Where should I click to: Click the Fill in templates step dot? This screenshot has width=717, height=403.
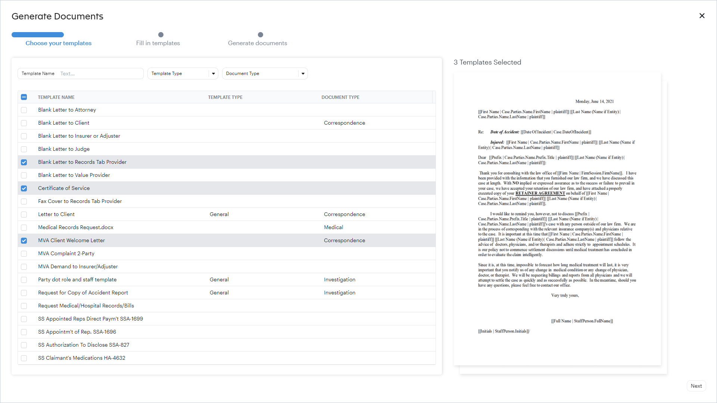tap(161, 35)
